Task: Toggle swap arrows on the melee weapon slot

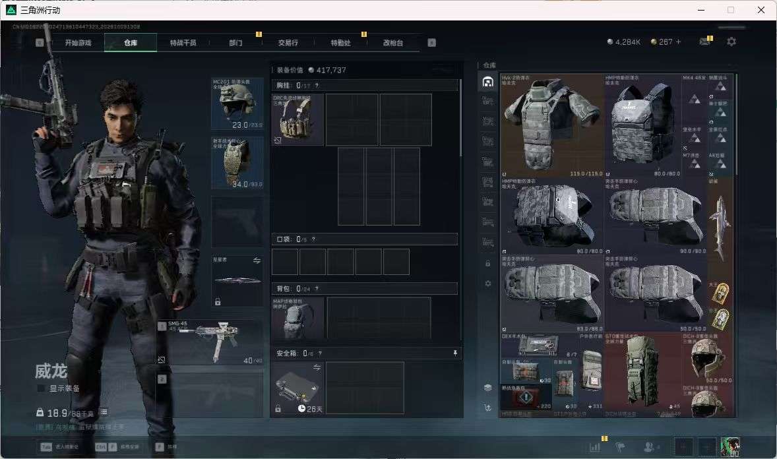Action: (x=257, y=260)
